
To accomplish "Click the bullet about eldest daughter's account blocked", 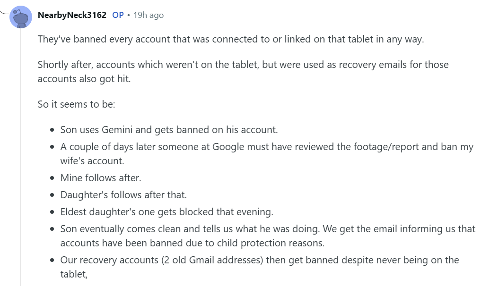I will pos(166,211).
